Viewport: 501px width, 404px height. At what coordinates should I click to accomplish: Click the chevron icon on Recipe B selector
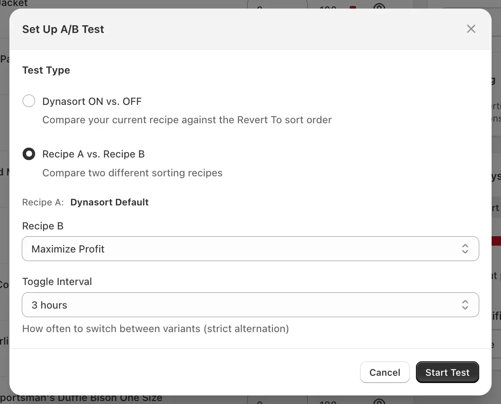pyautogui.click(x=465, y=249)
